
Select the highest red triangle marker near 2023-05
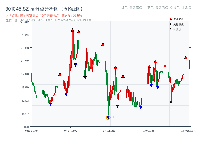click(72, 31)
